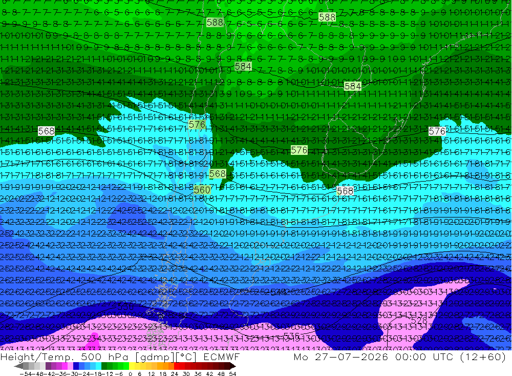This screenshot has height=376, width=512.
Task: Click the date '27-07-2026' in caption
Action: tap(351, 357)
